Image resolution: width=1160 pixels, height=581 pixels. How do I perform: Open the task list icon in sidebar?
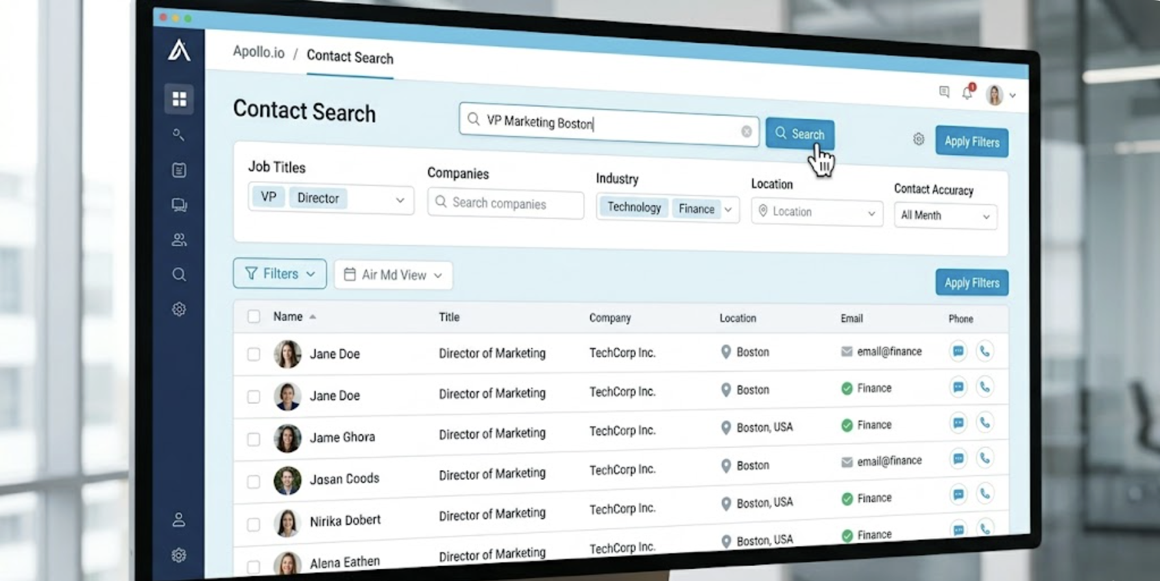coord(179,170)
